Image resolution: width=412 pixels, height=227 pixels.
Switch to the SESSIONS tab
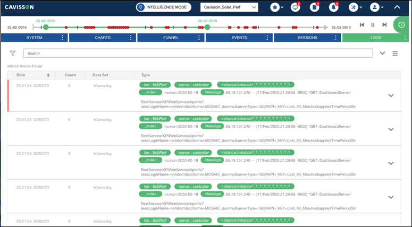pyautogui.click(x=307, y=38)
